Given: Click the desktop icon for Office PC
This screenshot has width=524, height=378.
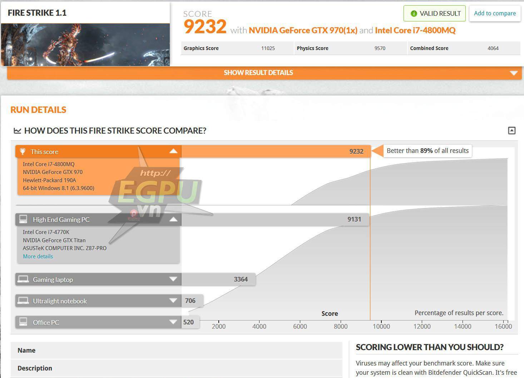Looking at the screenshot, I should coord(23,322).
